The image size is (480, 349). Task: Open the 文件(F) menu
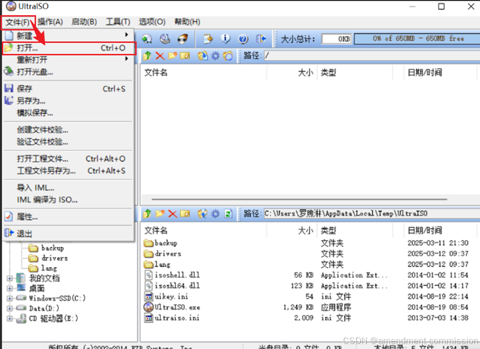[x=17, y=22]
